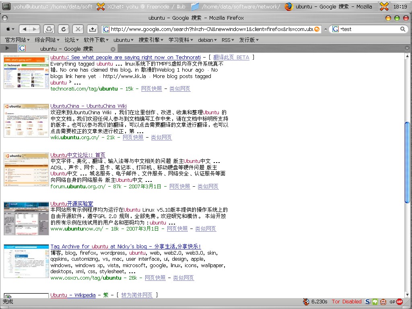This screenshot has height=309, width=412.
Task: Click the 转为简体网页 link
Action: (137, 295)
